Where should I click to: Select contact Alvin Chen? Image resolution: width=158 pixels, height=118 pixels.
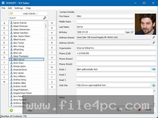tap(27, 63)
